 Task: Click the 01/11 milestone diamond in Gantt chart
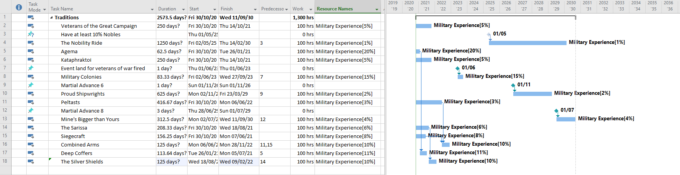[x=513, y=86]
